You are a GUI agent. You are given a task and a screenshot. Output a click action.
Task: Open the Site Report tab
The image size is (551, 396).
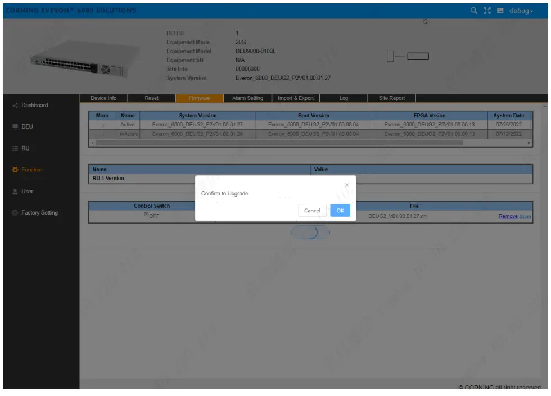(x=391, y=98)
